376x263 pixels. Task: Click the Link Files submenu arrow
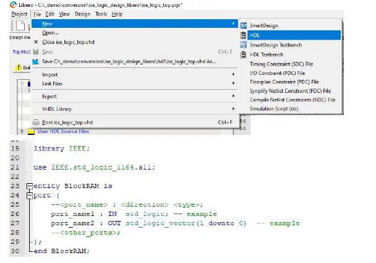[x=233, y=84]
